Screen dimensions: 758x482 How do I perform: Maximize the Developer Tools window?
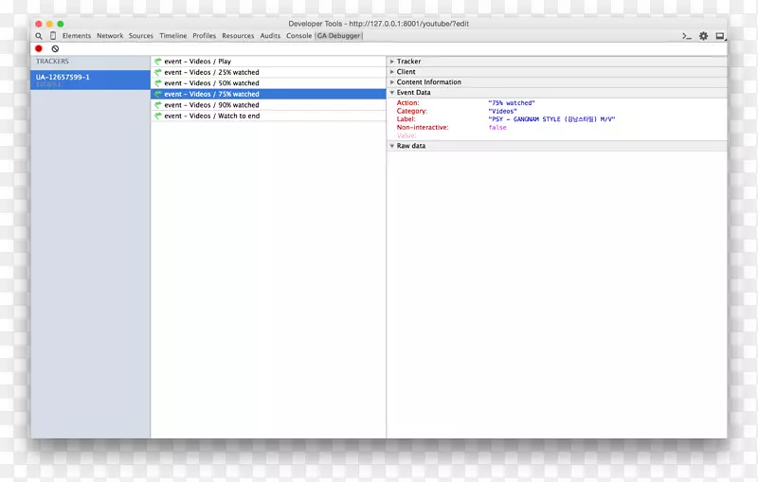pos(61,24)
